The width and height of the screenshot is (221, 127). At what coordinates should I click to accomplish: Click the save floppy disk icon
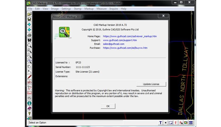coord(29,19)
